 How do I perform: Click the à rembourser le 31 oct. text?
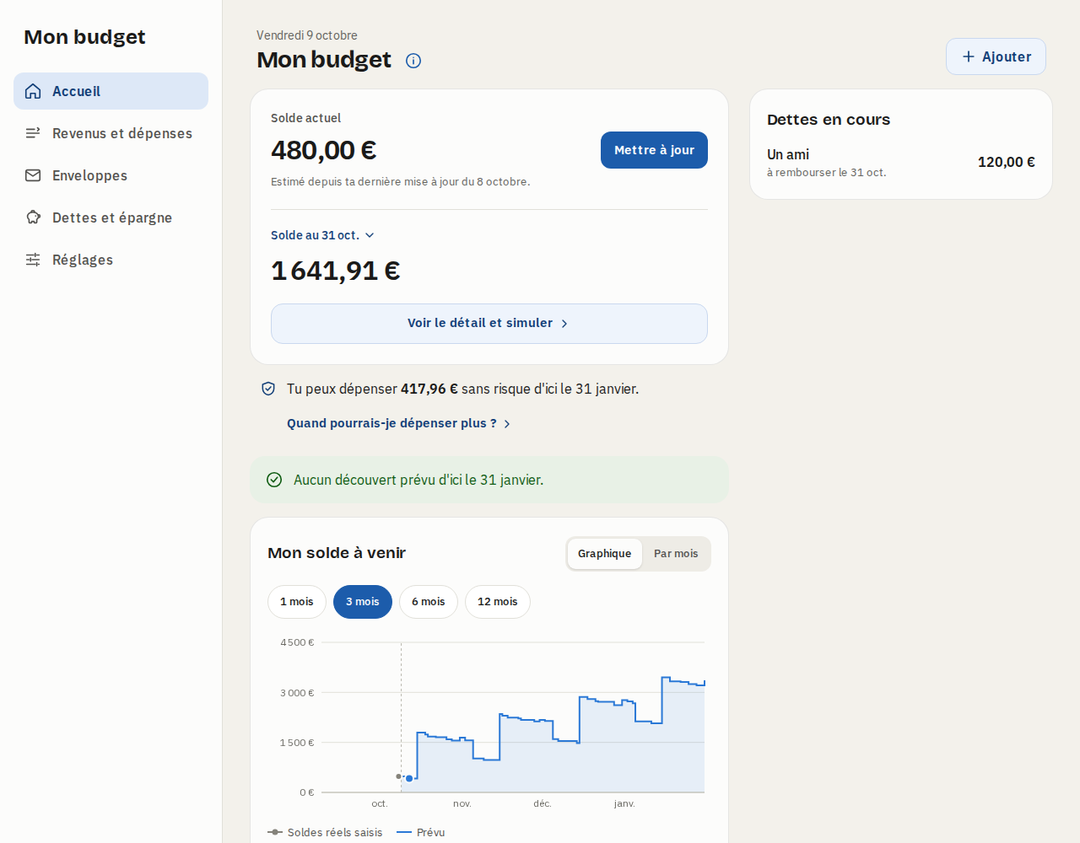pos(827,173)
